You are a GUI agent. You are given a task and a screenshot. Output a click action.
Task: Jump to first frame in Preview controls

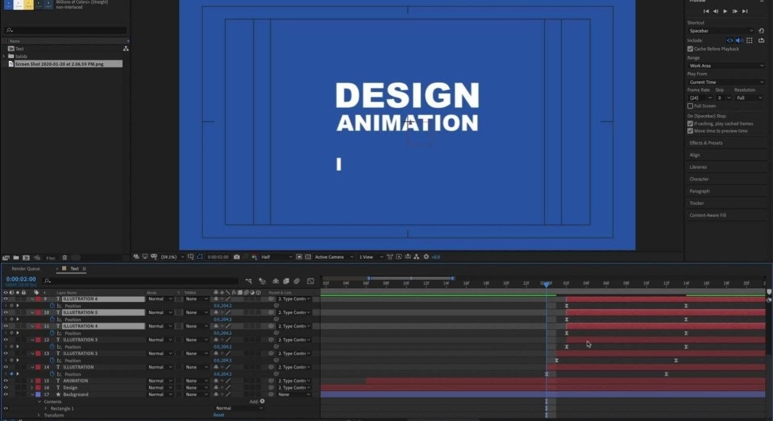706,11
